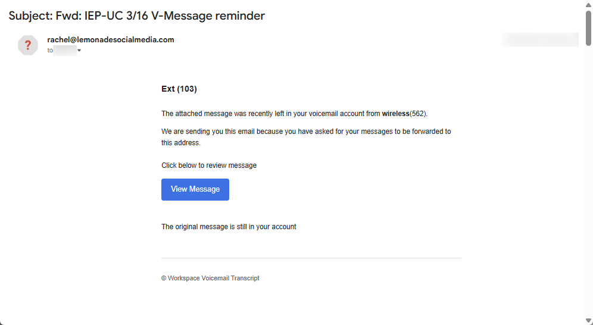
Task: Click the "(562)" number after wireless
Action: 419,113
